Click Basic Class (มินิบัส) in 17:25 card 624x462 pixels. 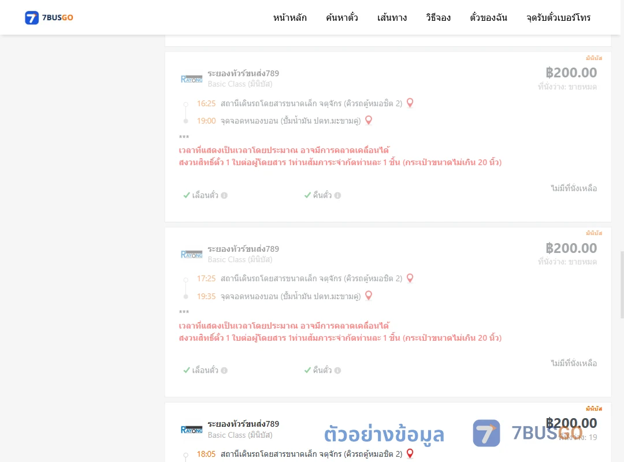[240, 259]
